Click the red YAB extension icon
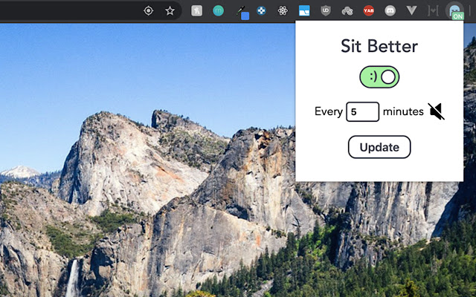 369,11
